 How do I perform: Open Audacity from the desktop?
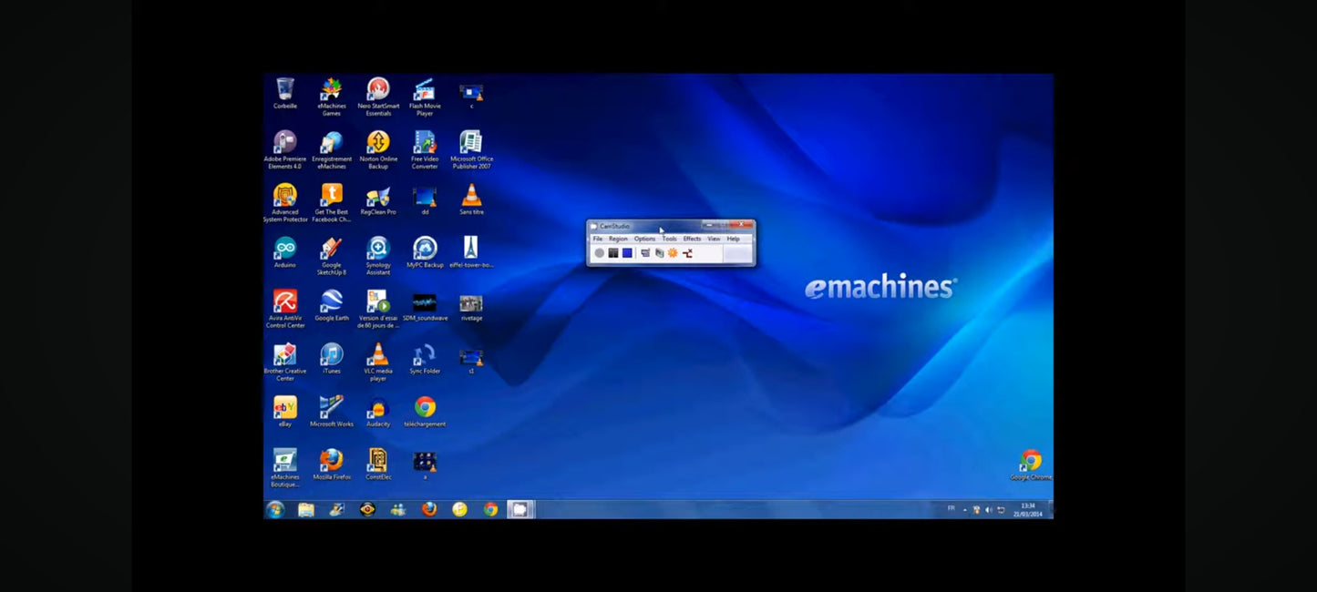(377, 407)
